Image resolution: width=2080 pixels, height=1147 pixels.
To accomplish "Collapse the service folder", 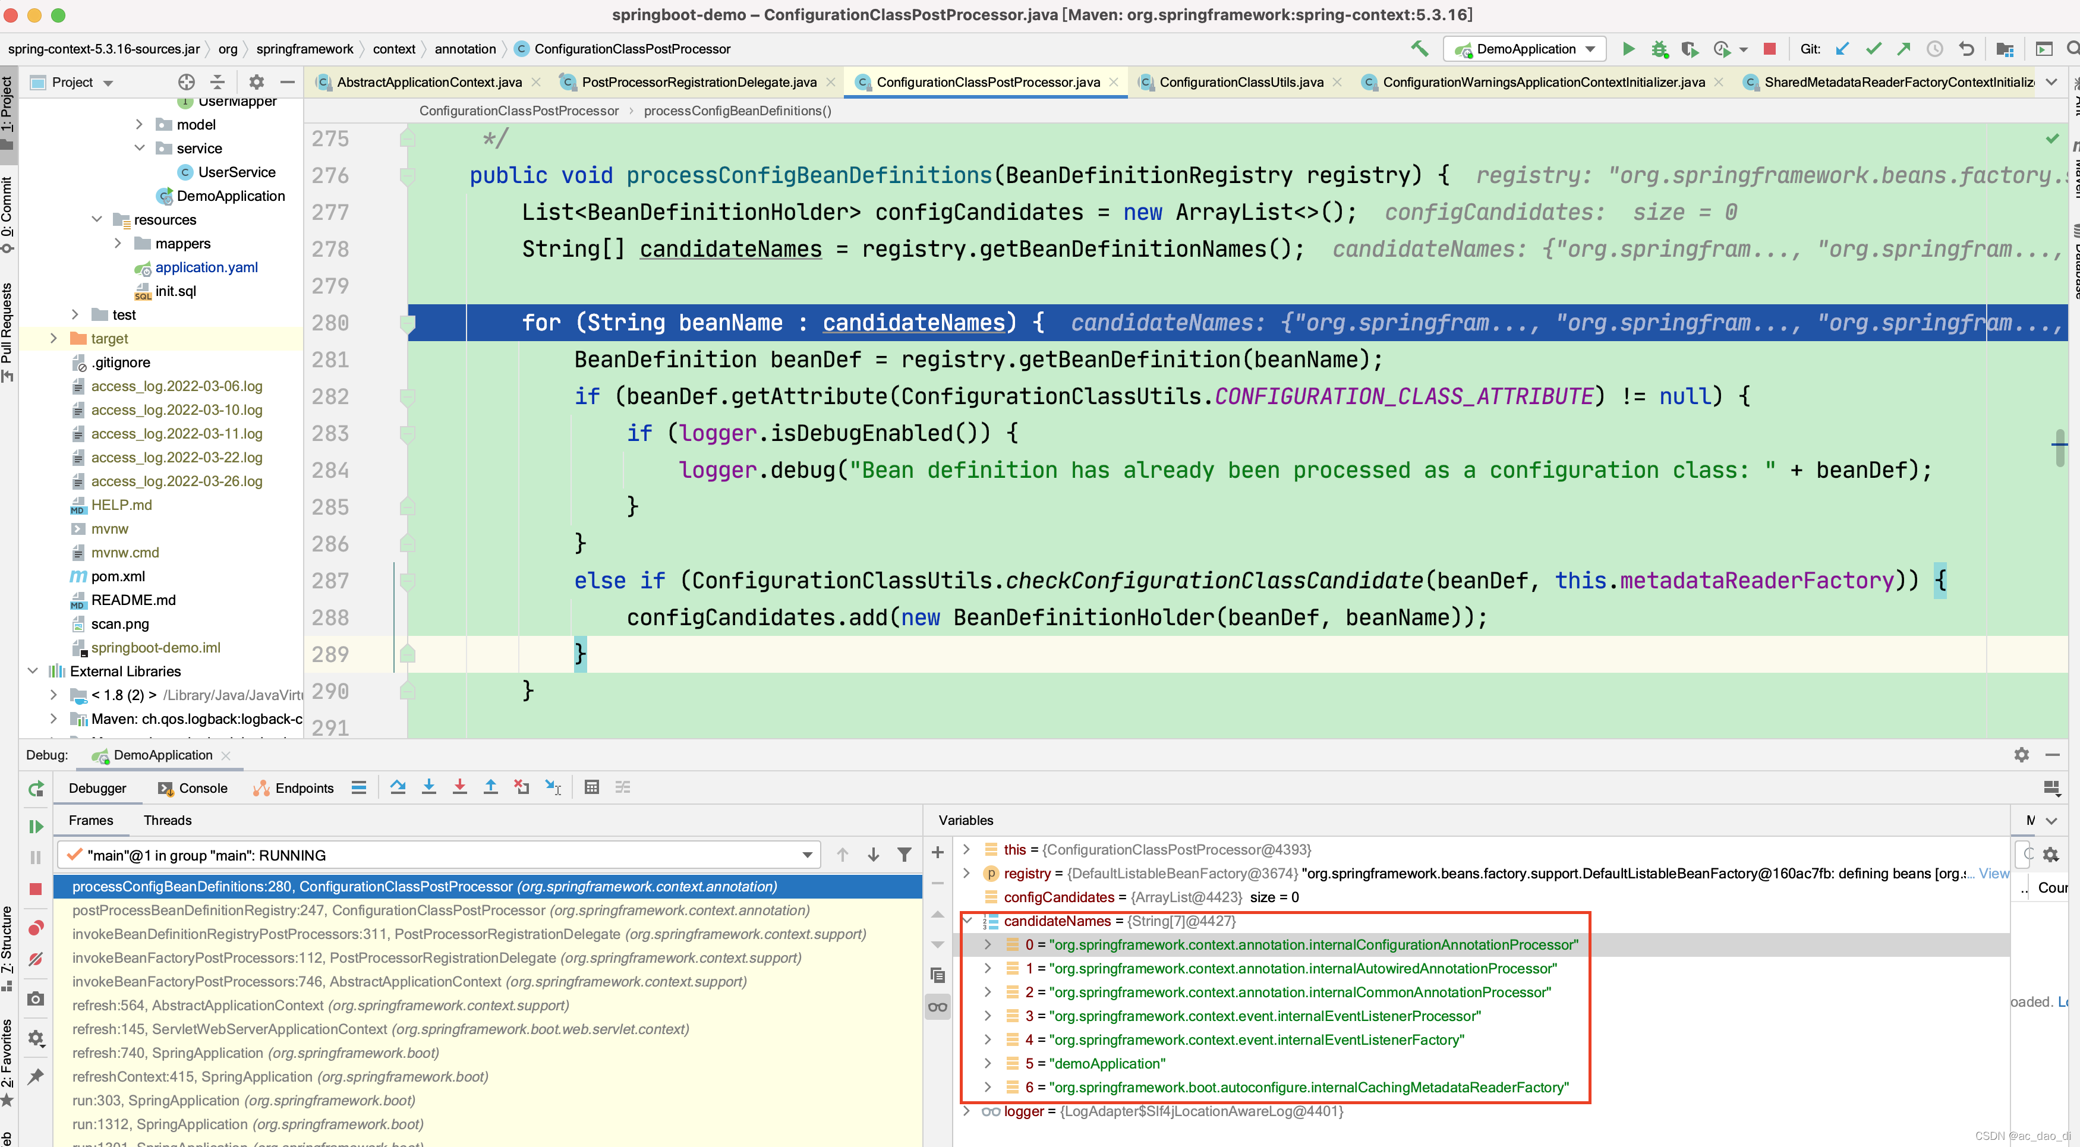I will tap(140, 148).
